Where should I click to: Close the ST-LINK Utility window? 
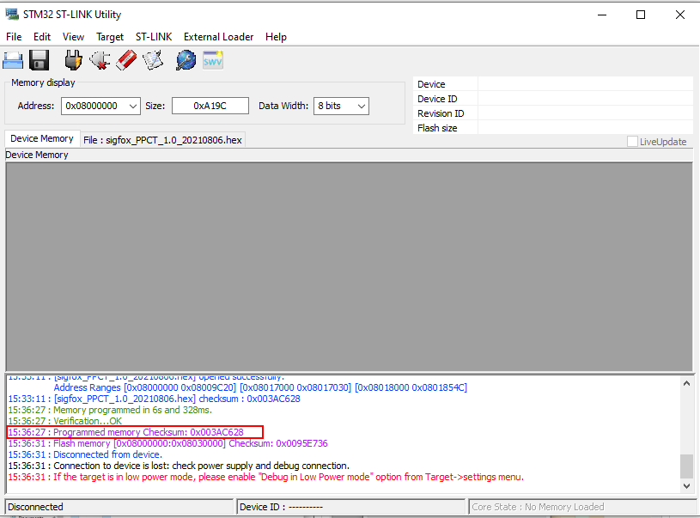tap(680, 15)
